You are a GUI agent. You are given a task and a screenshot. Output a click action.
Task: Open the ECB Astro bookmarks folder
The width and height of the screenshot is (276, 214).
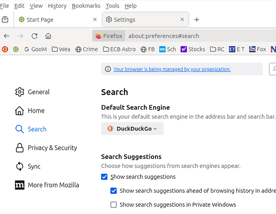pos(119,49)
